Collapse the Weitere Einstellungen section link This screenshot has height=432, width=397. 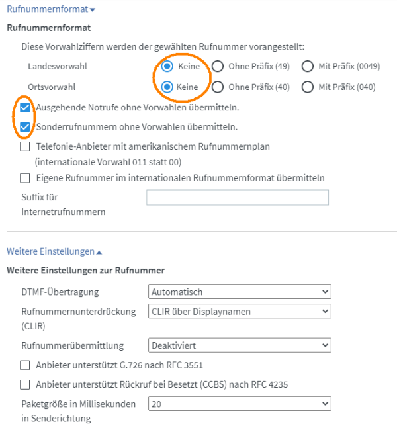coord(54,251)
